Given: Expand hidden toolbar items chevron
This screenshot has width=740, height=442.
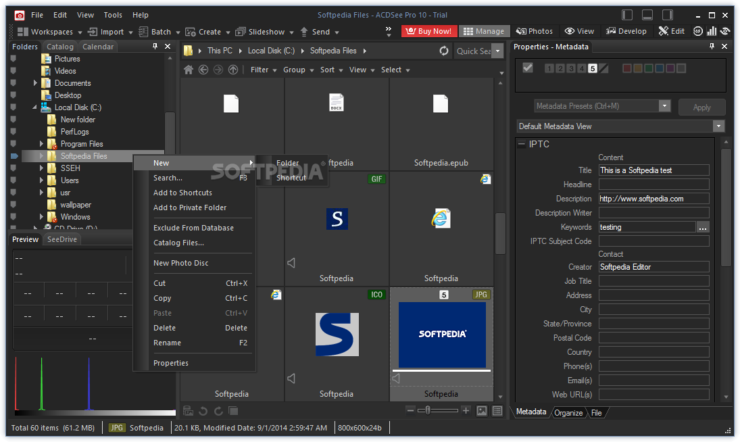Looking at the screenshot, I should (x=389, y=31).
